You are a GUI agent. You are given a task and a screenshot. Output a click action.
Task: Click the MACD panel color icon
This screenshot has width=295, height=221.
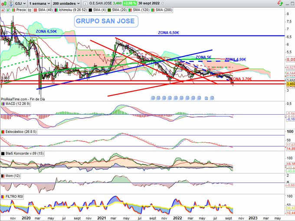tap(3, 104)
